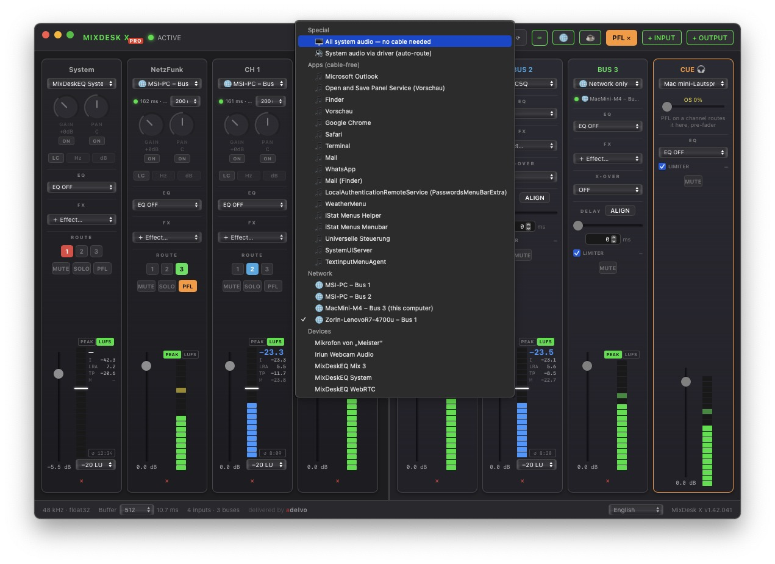
Task: Open the Buffer 512 size dropdown
Action: (137, 510)
